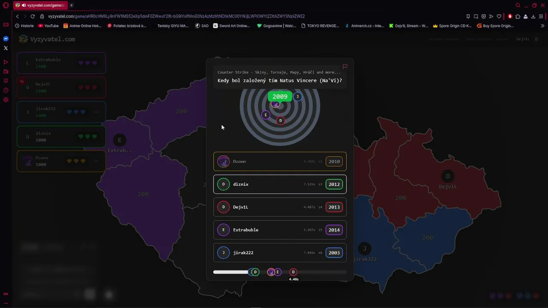Report the question with the flag icon
The width and height of the screenshot is (548, 308).
tap(345, 67)
